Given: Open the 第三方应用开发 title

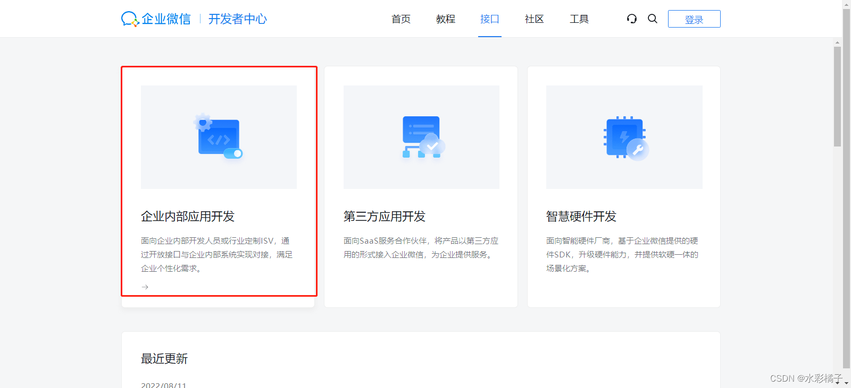Looking at the screenshot, I should pyautogui.click(x=385, y=217).
